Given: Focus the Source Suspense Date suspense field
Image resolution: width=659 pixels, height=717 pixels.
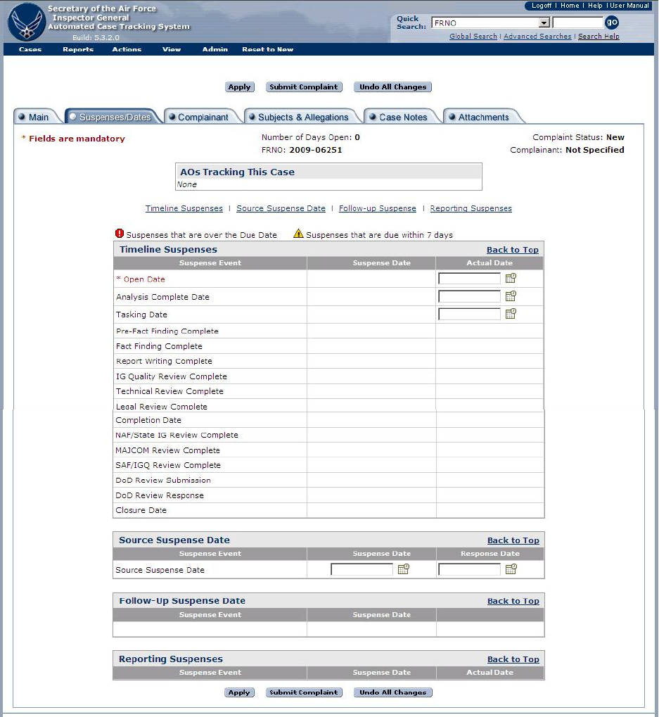Looking at the screenshot, I should coord(362,569).
